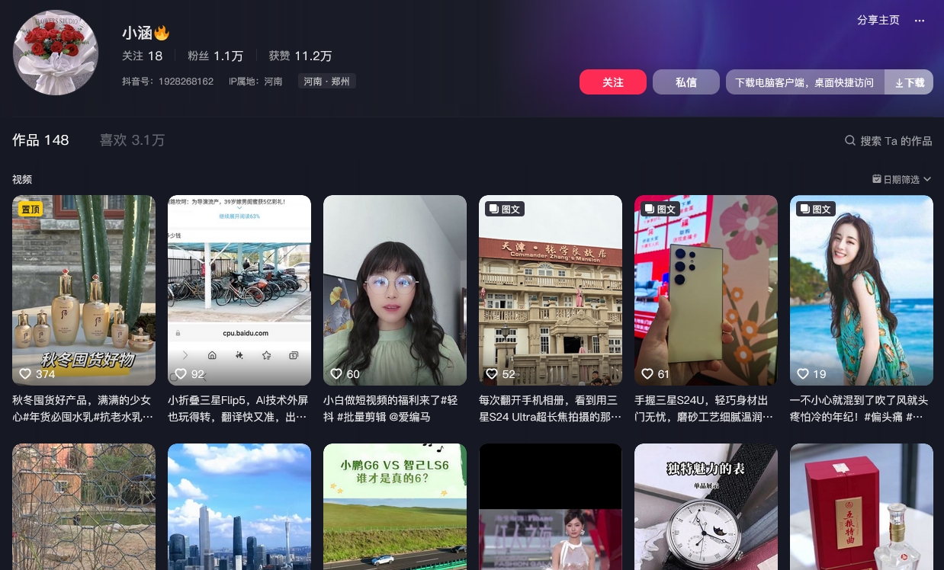Click the 关注 18 following count
This screenshot has height=570, width=944.
tap(142, 56)
